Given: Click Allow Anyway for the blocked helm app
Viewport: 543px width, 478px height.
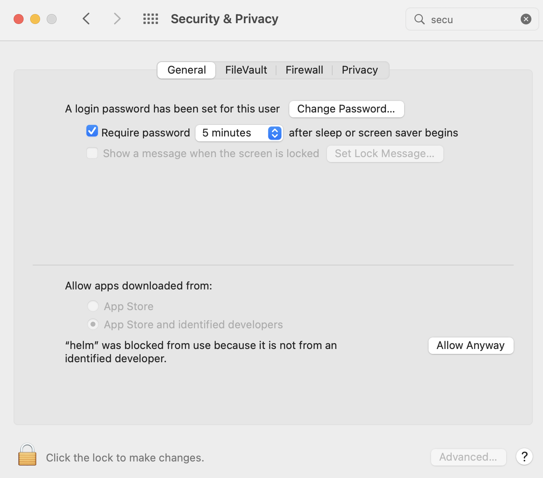Looking at the screenshot, I should coord(471,345).
